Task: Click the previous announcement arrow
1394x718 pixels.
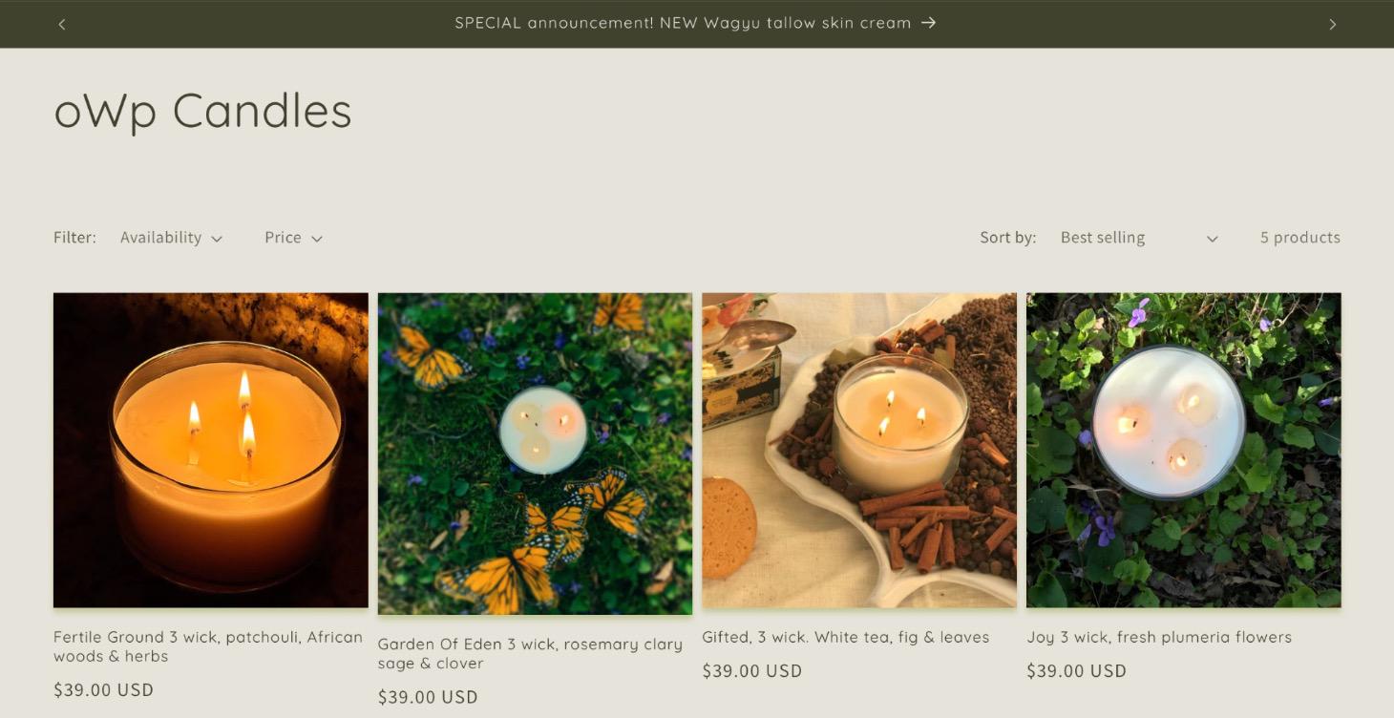Action: pos(62,24)
